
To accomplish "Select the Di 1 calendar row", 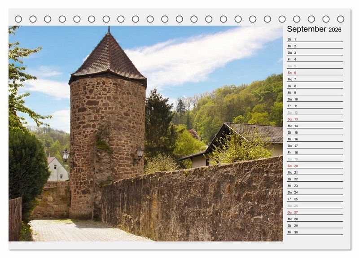I will (x=314, y=39).
